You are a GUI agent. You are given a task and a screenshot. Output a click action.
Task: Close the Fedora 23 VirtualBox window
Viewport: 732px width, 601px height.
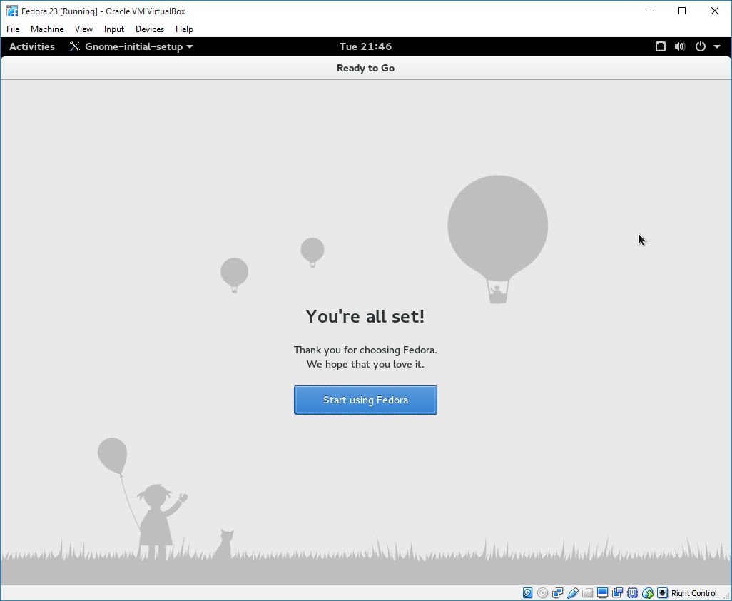(x=715, y=11)
